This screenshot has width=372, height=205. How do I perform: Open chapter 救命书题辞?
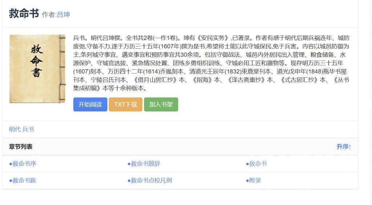(x=144, y=164)
